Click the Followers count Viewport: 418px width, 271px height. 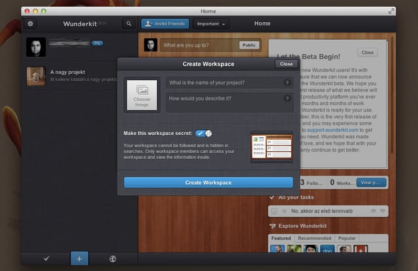311,183
